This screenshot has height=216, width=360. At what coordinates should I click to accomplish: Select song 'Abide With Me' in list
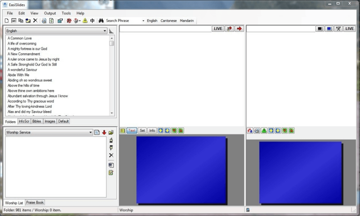click(x=18, y=75)
